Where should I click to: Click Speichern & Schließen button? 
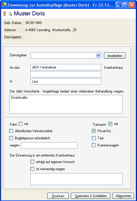[91, 196]
